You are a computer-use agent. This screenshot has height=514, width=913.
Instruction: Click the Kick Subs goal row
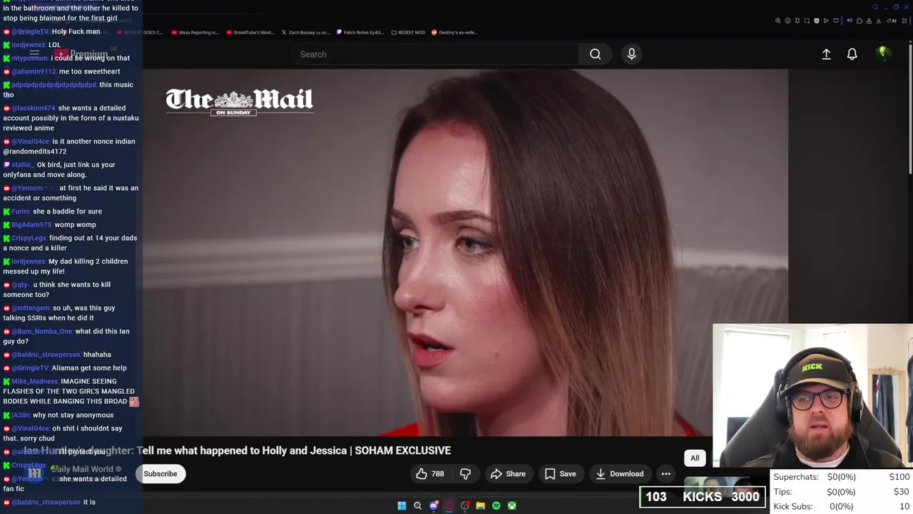coord(842,506)
